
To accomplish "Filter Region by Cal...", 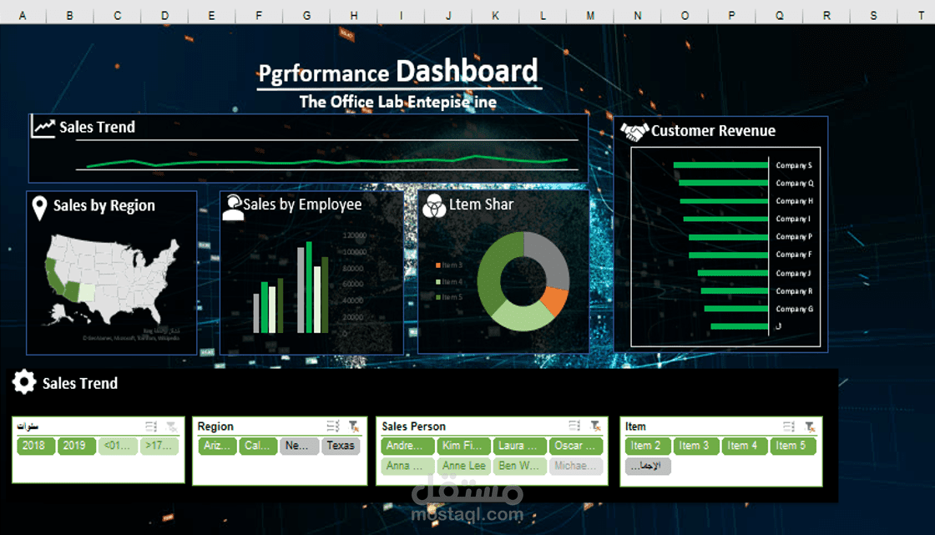I will (x=258, y=447).
